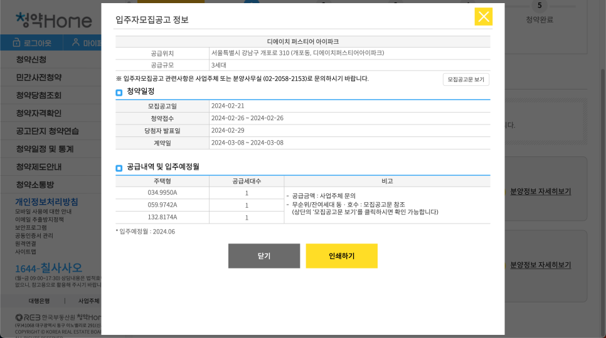Click the 입주예정월 2024.06 note
The height and width of the screenshot is (338, 606).
point(146,232)
